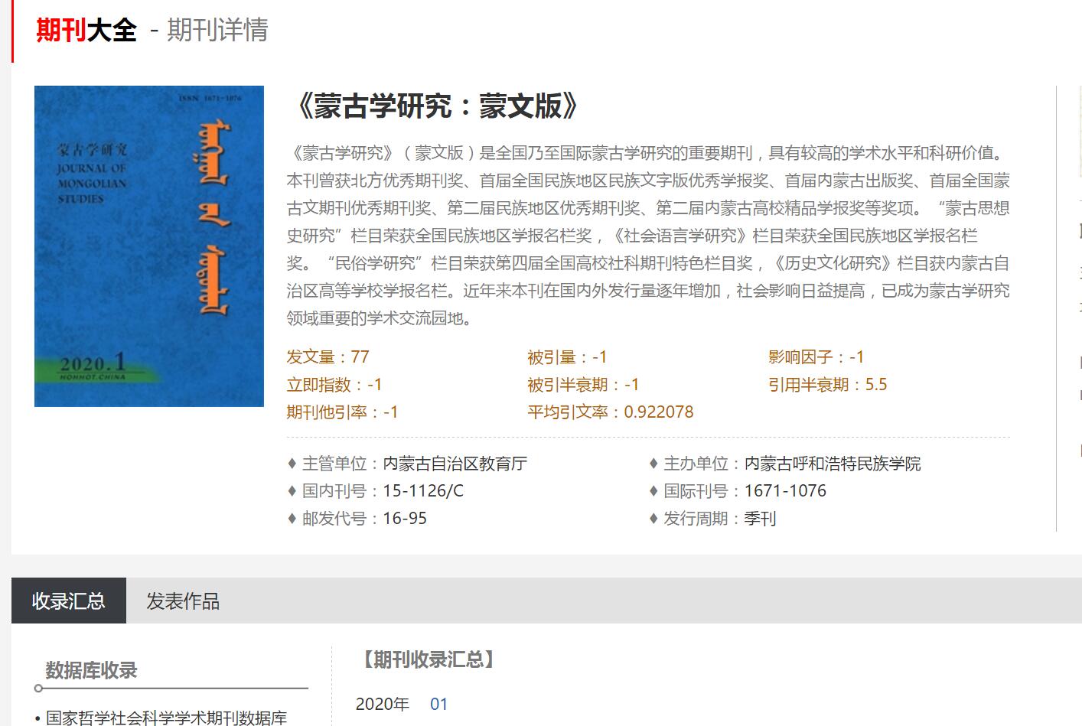The width and height of the screenshot is (1082, 726).
Task: Click the journal cover thumbnail image
Action: [x=149, y=246]
